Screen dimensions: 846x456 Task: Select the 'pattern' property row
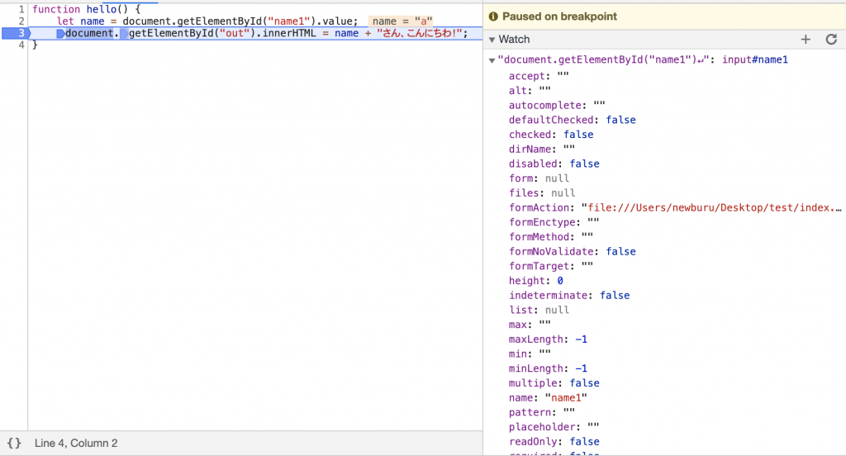coord(542,412)
